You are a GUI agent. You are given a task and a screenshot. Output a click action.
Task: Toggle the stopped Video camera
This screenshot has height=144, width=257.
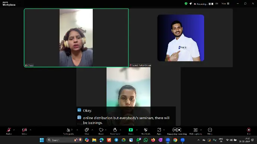(x=24, y=131)
